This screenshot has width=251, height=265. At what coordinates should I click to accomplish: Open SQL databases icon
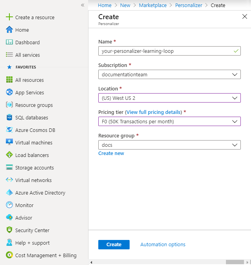click(9, 117)
